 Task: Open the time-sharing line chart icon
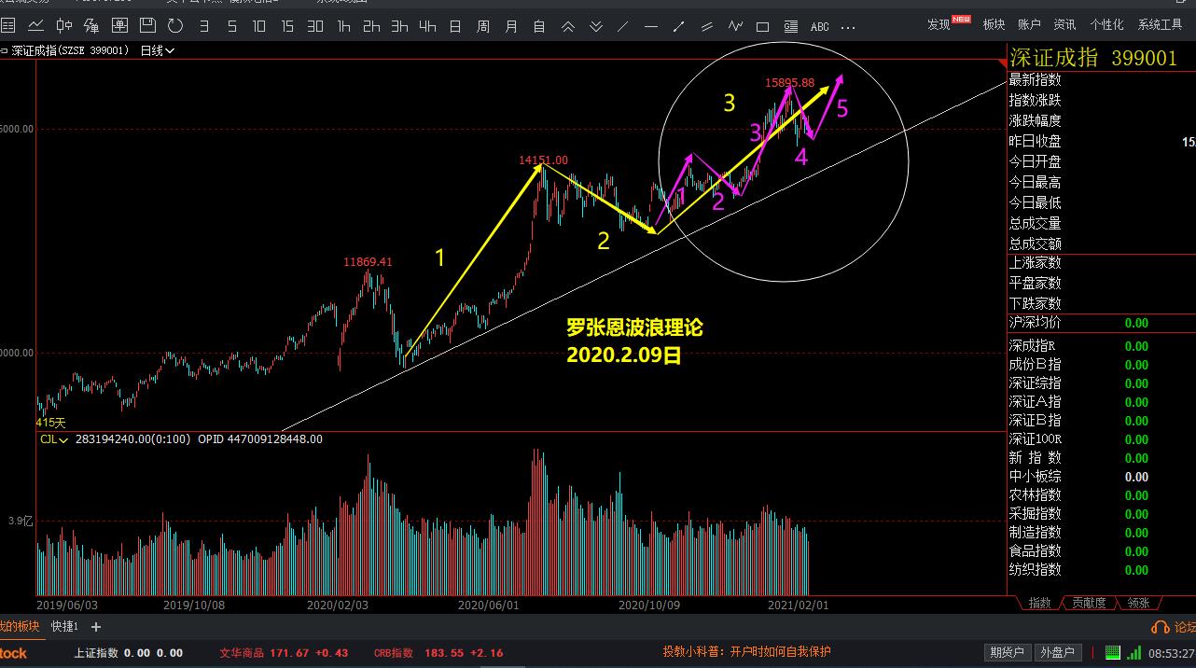tap(36, 25)
